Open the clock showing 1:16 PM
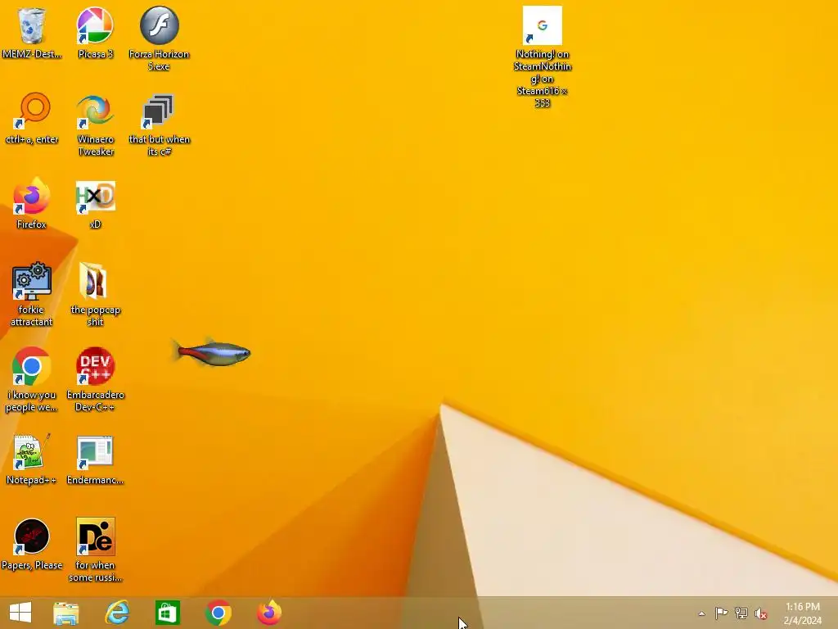The height and width of the screenshot is (629, 838). (803, 613)
